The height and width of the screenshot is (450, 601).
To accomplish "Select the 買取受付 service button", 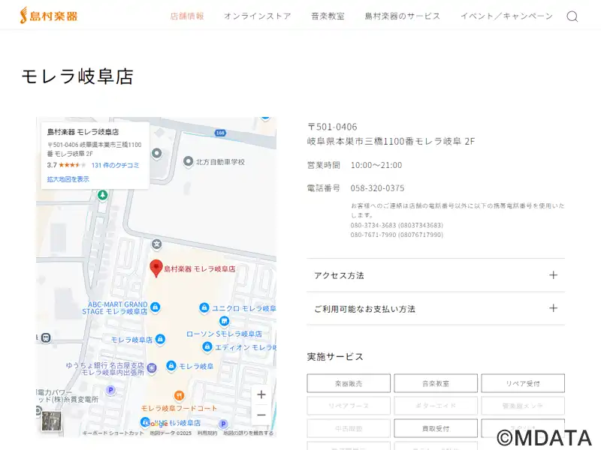I will click(x=436, y=428).
